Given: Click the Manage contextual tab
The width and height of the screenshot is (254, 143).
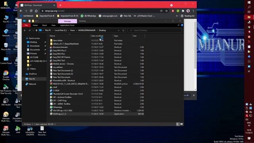Looking at the screenshot, I should 67,21.
